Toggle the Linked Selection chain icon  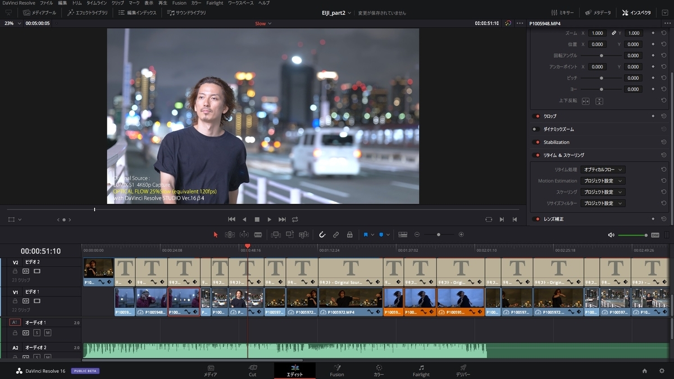point(336,235)
